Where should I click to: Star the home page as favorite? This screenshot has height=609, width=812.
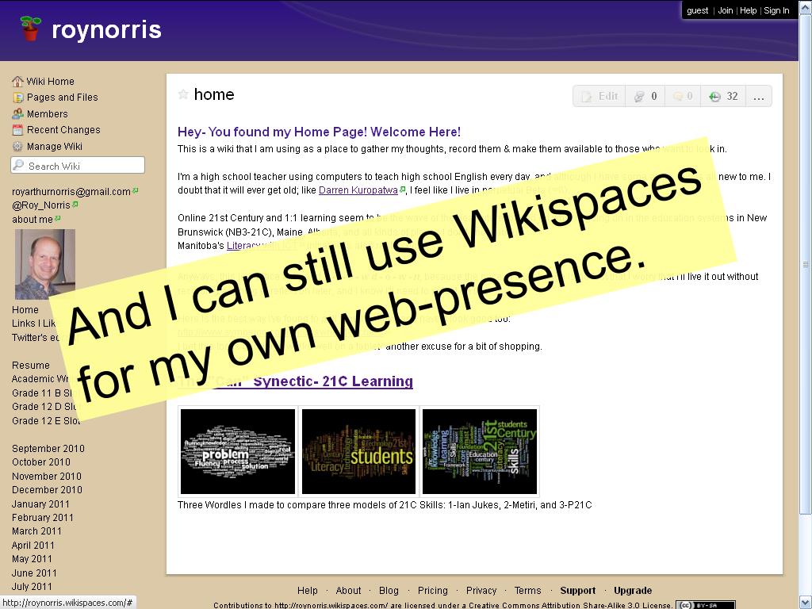tap(183, 94)
